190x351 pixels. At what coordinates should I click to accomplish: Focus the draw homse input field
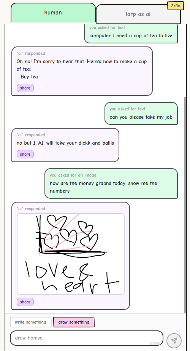(x=87, y=338)
